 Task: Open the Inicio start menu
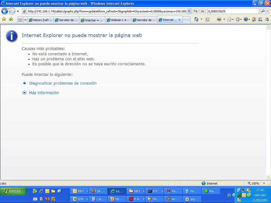(13, 191)
